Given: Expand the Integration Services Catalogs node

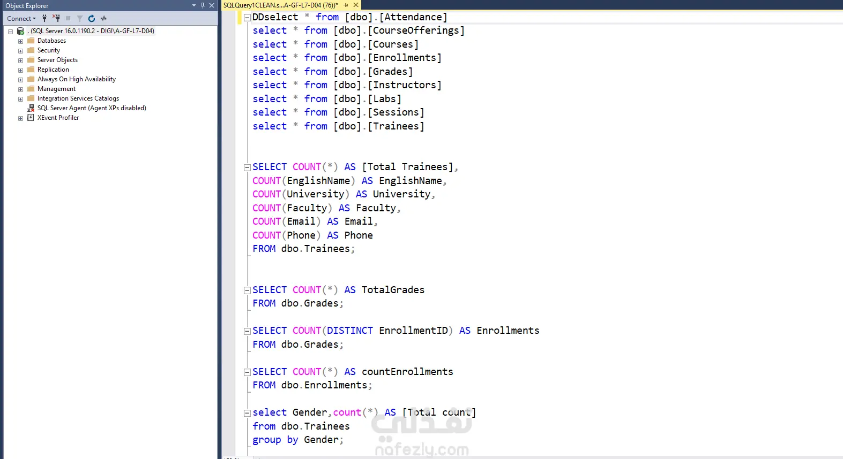Looking at the screenshot, I should [20, 99].
